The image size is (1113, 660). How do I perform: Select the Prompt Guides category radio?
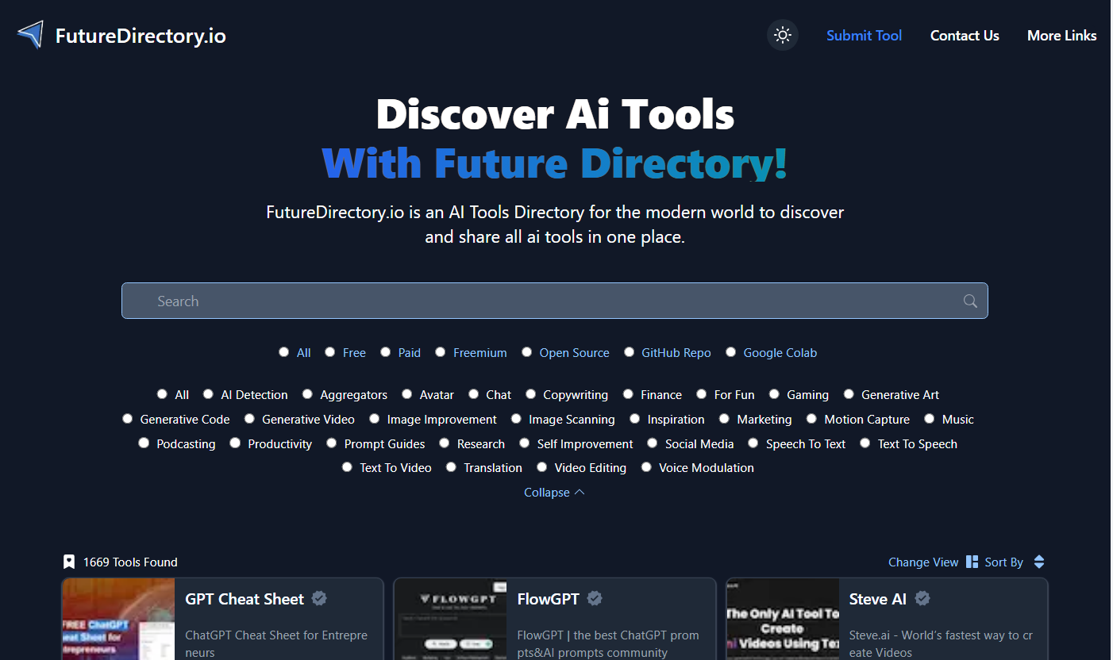click(331, 443)
